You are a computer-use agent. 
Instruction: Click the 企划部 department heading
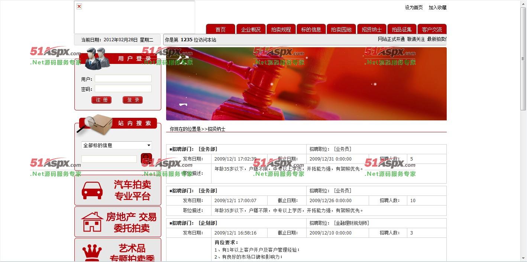click(x=208, y=223)
